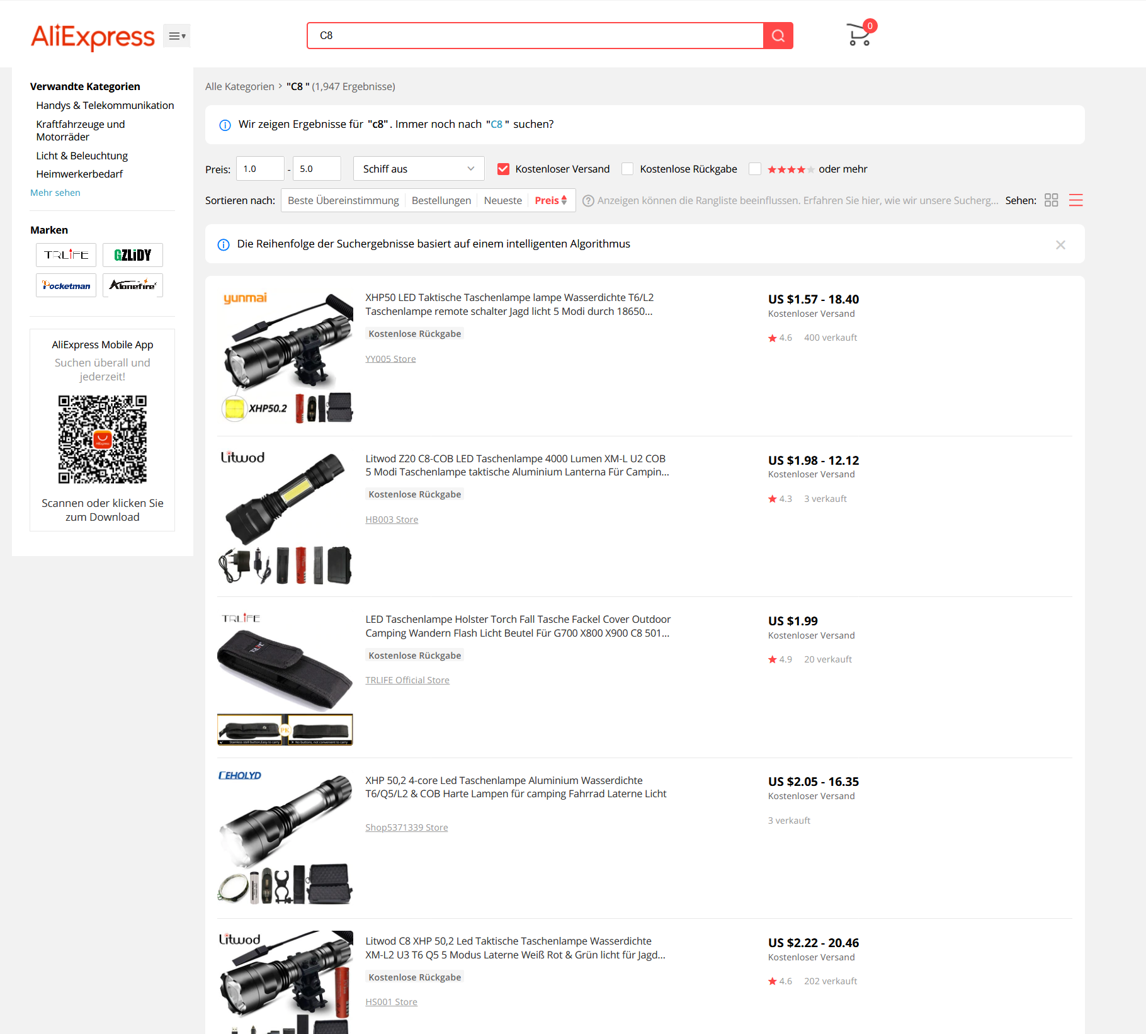Switch to list view icon

coord(1076,200)
